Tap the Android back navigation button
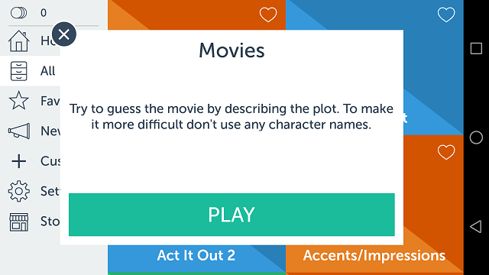This screenshot has width=489, height=275. (476, 227)
